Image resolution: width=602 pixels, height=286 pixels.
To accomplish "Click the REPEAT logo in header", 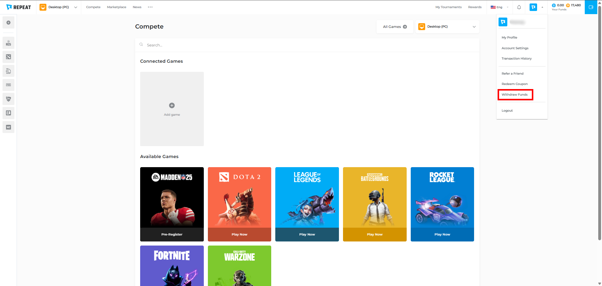I will [18, 7].
